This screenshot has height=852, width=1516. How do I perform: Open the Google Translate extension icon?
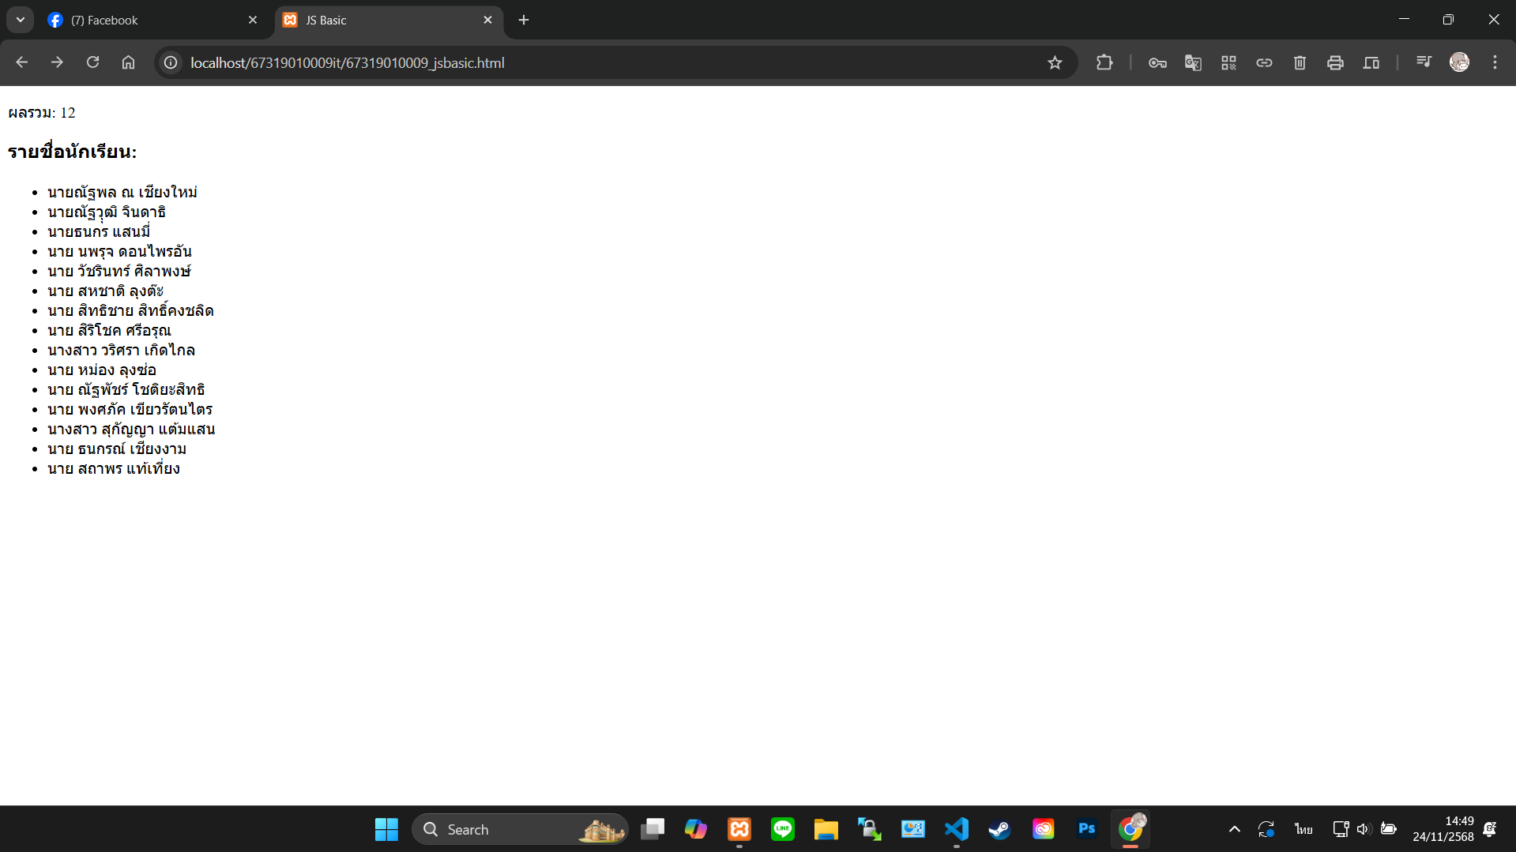(x=1193, y=63)
